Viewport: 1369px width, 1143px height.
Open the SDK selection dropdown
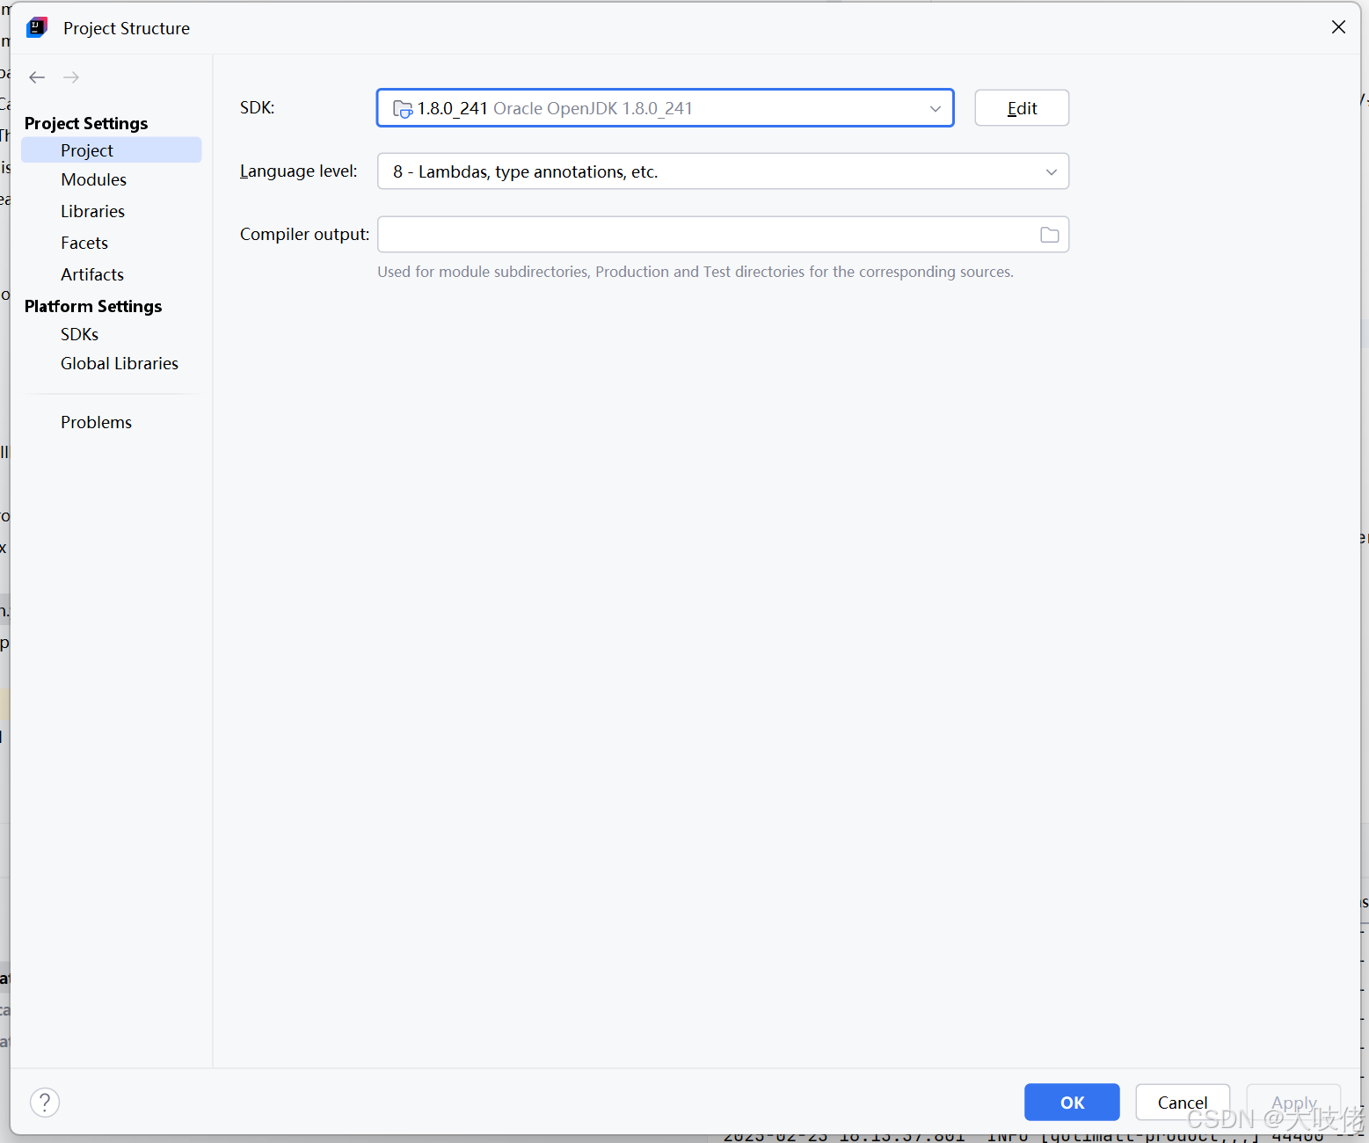[665, 107]
